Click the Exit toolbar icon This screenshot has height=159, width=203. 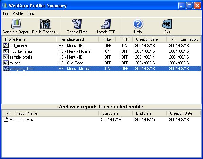pos(167,24)
